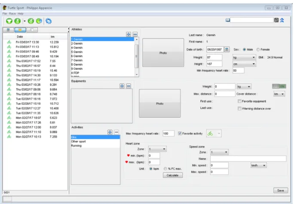The height and width of the screenshot is (204, 294).
Task: Select the Female radio button
Action: [x=258, y=49]
